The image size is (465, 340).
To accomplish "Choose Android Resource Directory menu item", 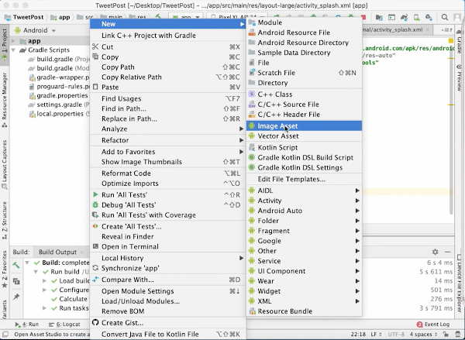I will (304, 43).
